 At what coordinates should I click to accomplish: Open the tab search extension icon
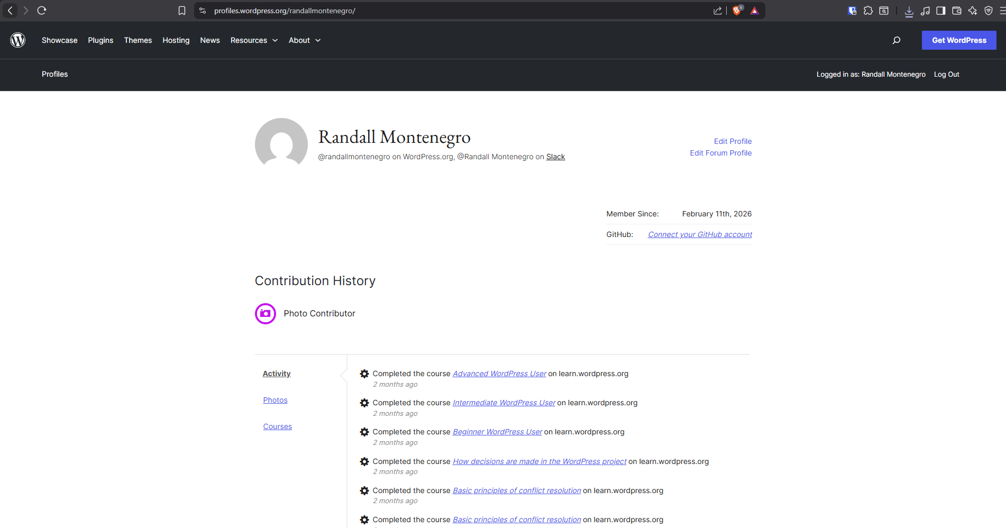coord(884,11)
